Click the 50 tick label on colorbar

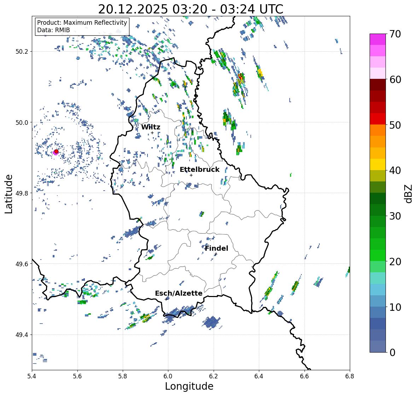[395, 125]
